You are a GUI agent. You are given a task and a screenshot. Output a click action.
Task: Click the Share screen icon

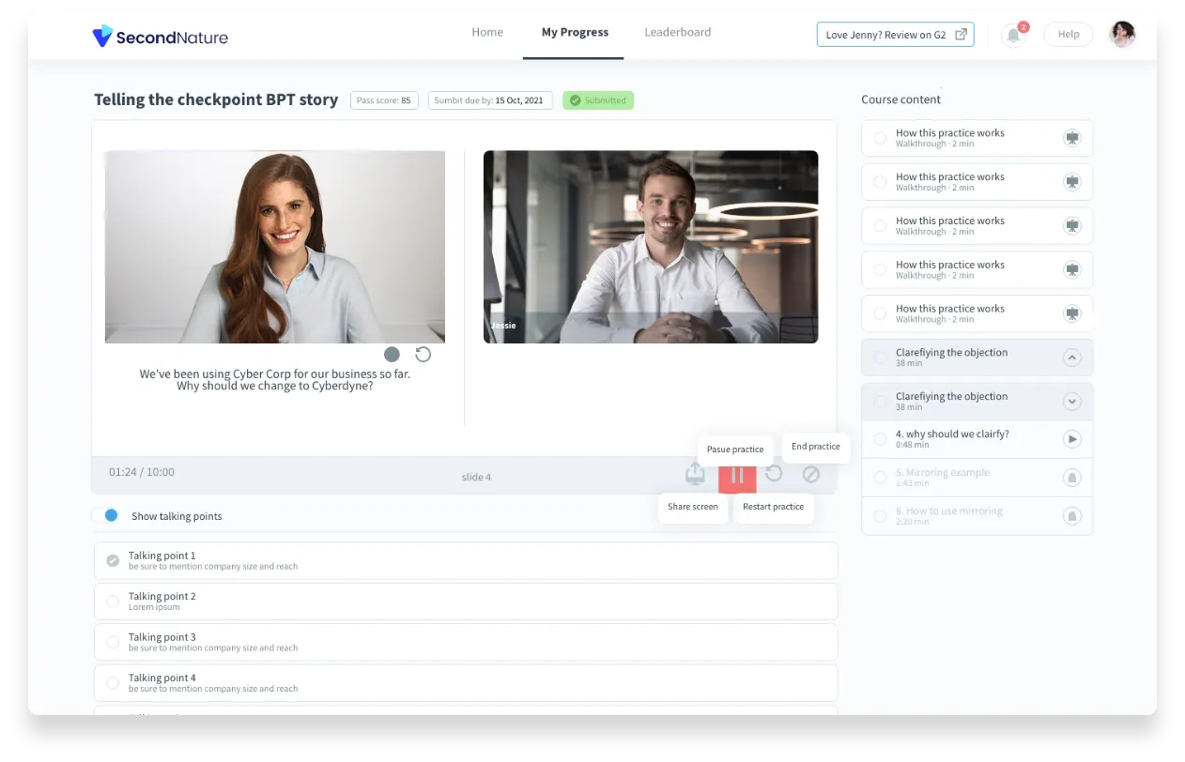tap(695, 474)
